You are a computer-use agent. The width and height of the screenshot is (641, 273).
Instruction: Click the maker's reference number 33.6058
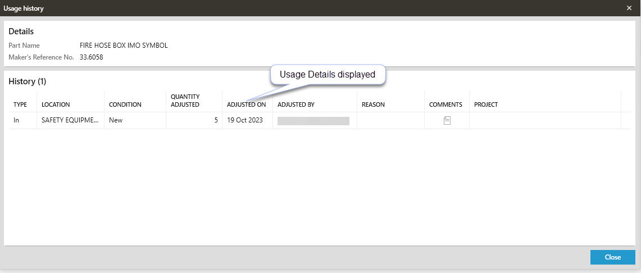click(92, 57)
